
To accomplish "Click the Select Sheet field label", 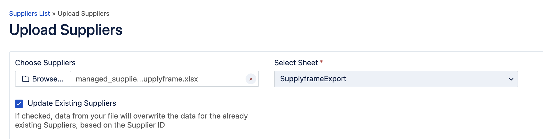I will [296, 63].
